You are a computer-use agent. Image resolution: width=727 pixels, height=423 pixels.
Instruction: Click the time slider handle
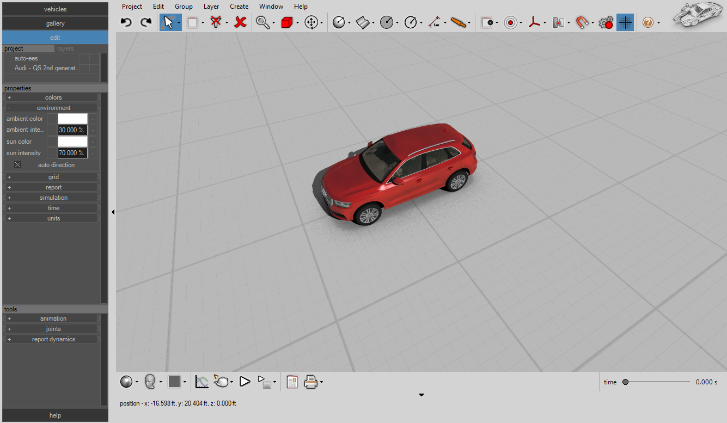click(x=625, y=382)
